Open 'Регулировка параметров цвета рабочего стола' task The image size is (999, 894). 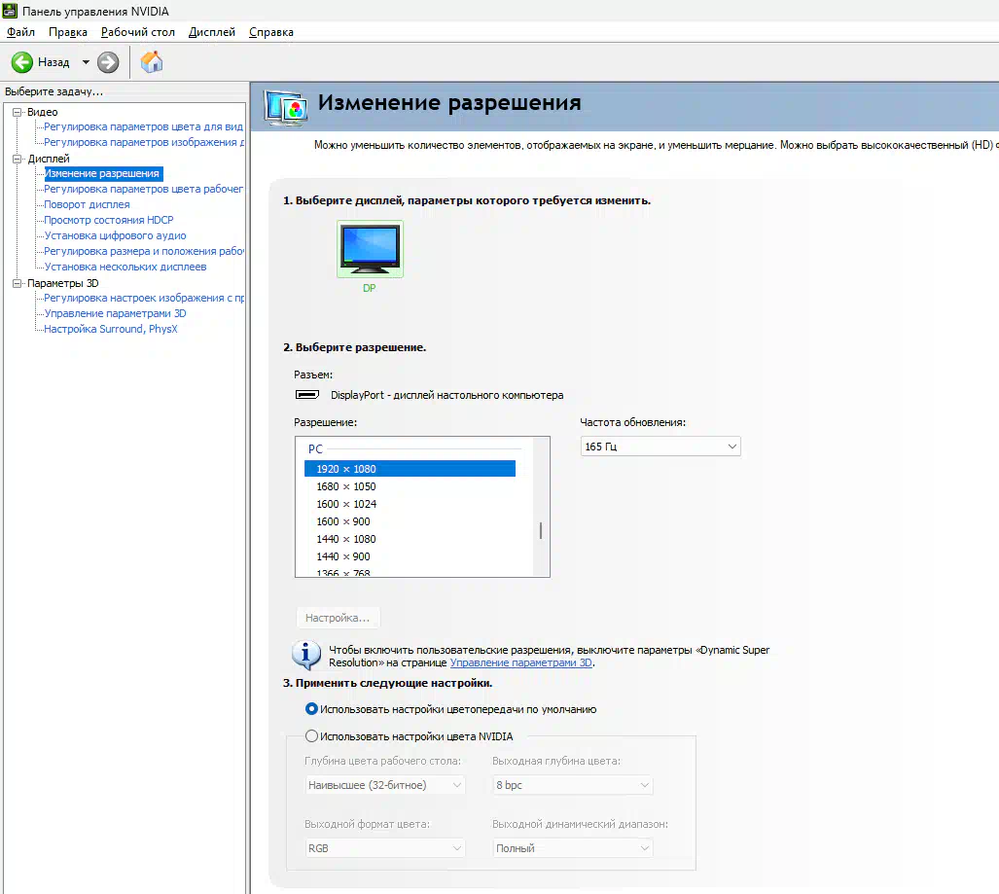(143, 189)
